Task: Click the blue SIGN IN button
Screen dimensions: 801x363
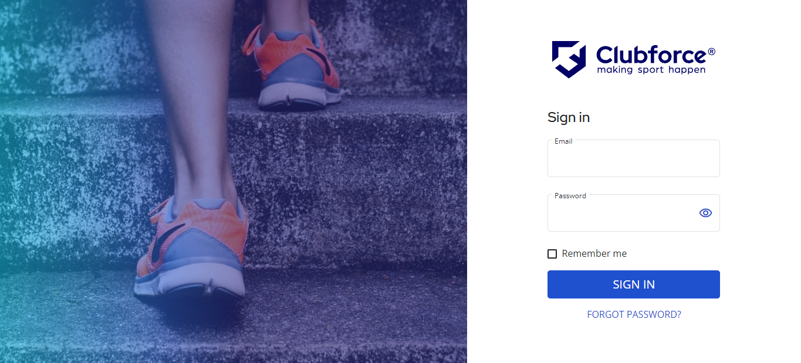Action: tap(633, 284)
